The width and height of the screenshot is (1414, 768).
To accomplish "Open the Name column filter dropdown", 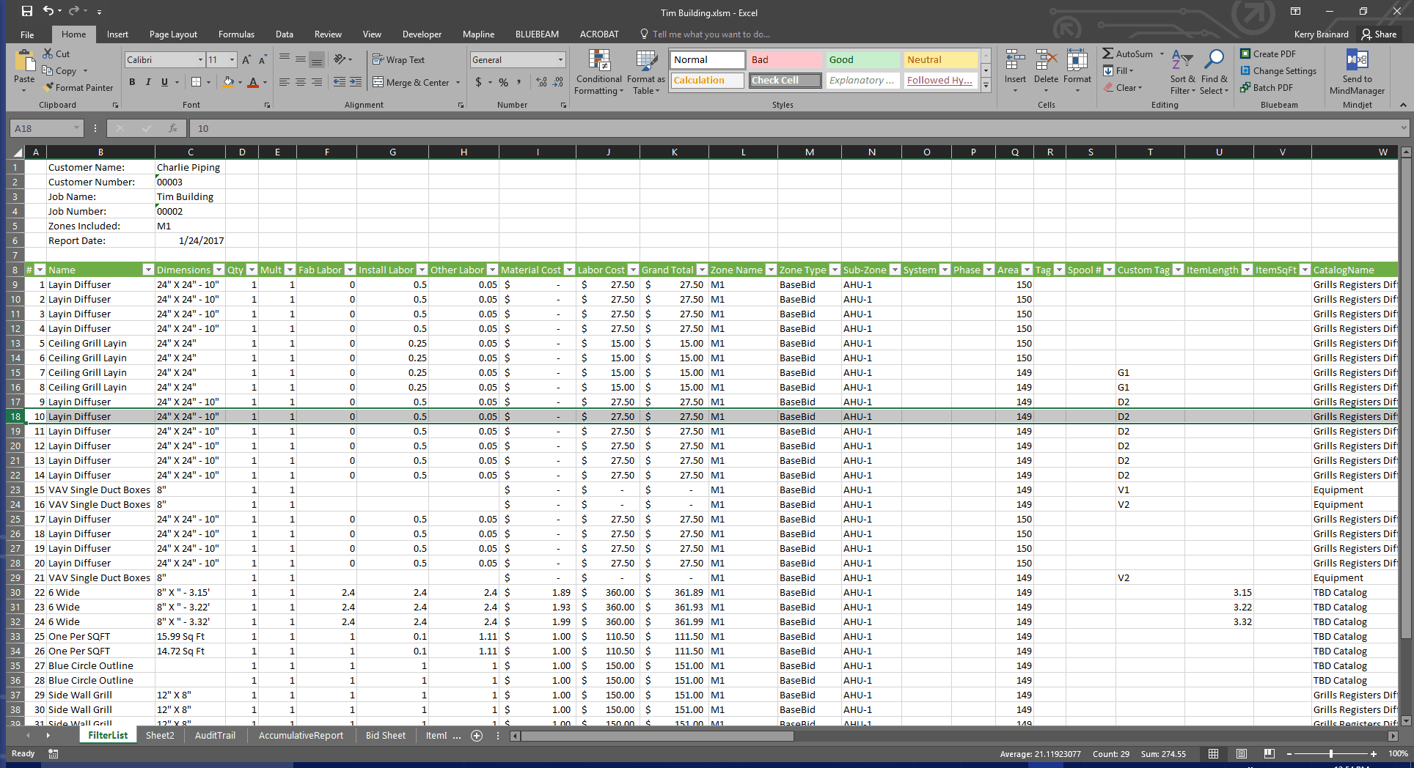I will tap(147, 270).
